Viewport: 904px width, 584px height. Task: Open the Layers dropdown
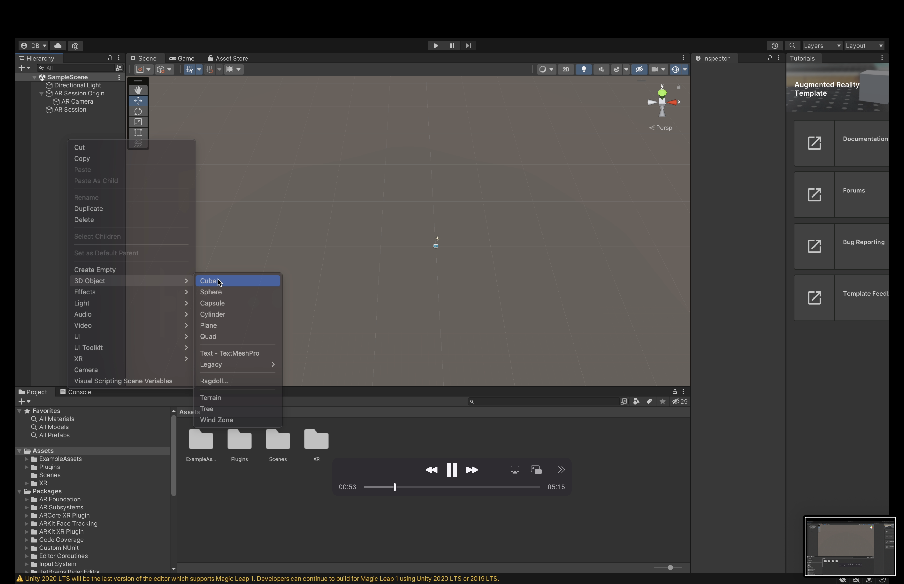(x=822, y=45)
